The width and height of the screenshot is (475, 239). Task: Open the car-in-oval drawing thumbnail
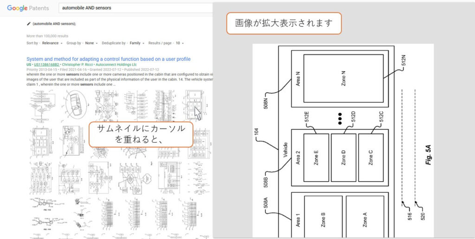[x=75, y=105]
